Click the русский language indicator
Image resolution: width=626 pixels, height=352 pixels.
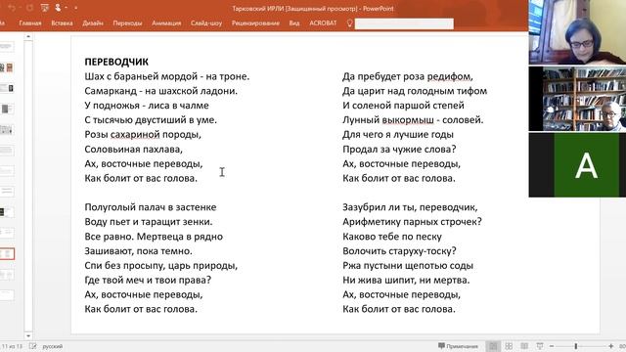53,346
